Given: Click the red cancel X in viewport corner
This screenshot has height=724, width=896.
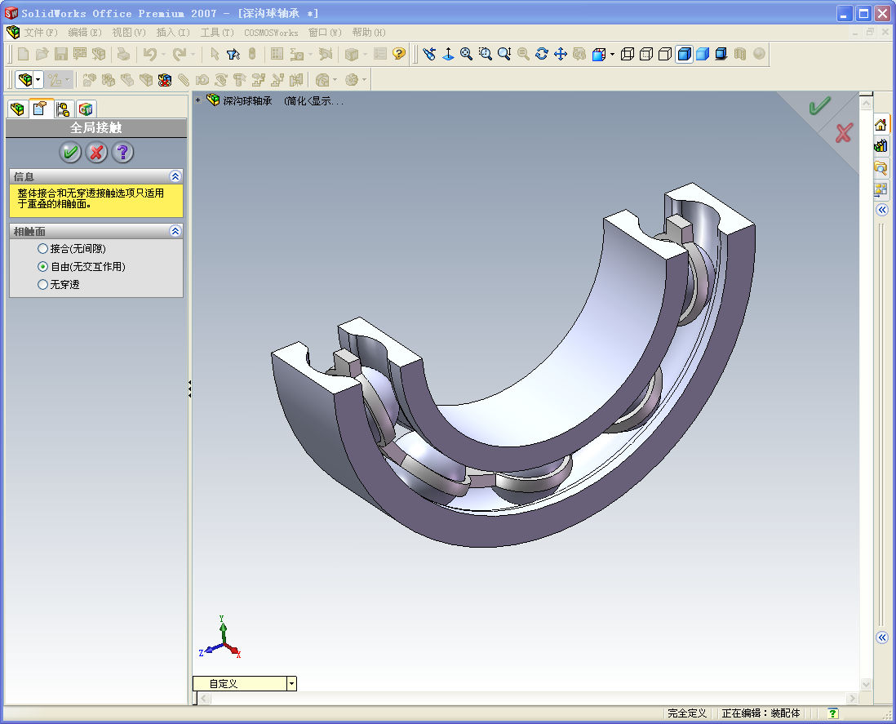Looking at the screenshot, I should tap(844, 132).
